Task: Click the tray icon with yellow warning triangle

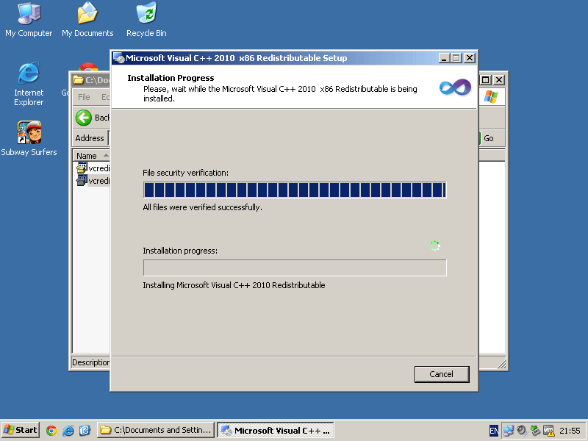Action: (x=548, y=431)
